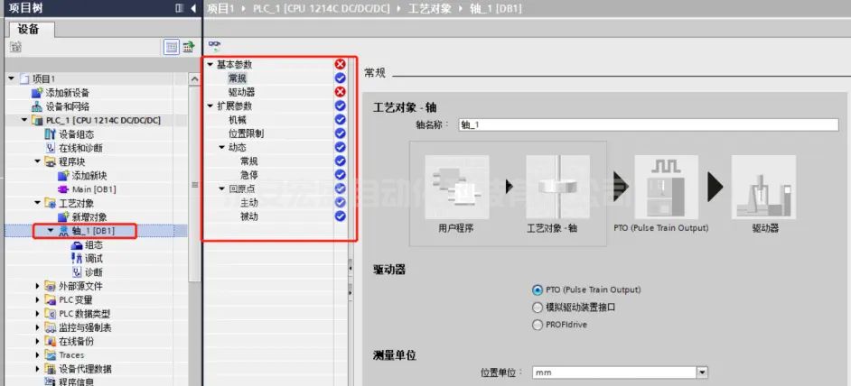Select the PTO (Pulse Train Output) radio button
The height and width of the screenshot is (386, 851).
click(x=538, y=290)
